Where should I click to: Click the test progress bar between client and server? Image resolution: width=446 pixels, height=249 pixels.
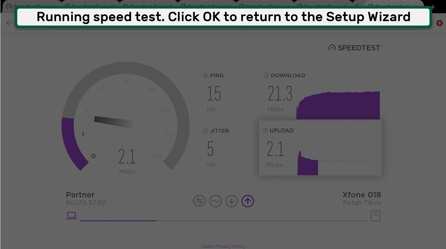tap(223, 220)
